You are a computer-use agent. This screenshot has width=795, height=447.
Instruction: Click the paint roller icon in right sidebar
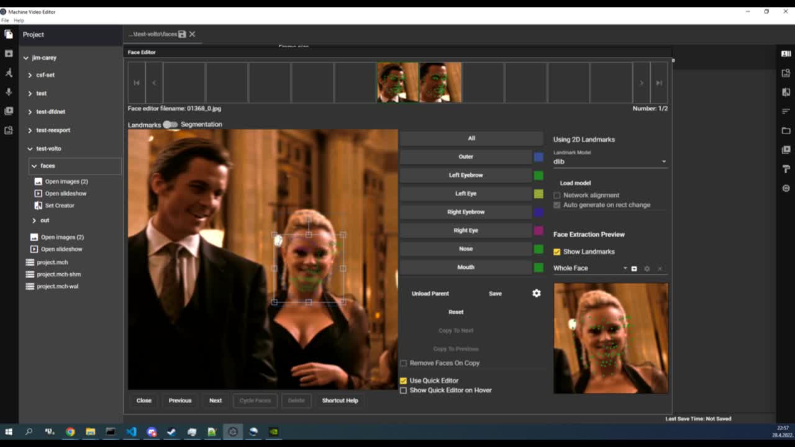786,169
